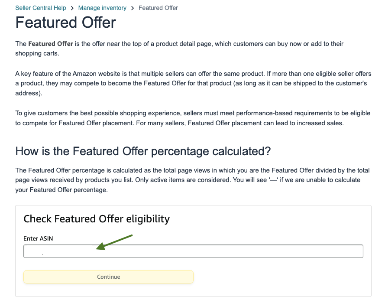Viewport: 385px width, 303px height.
Task: Go to the Manage inventory breadcrumb
Action: (102, 8)
